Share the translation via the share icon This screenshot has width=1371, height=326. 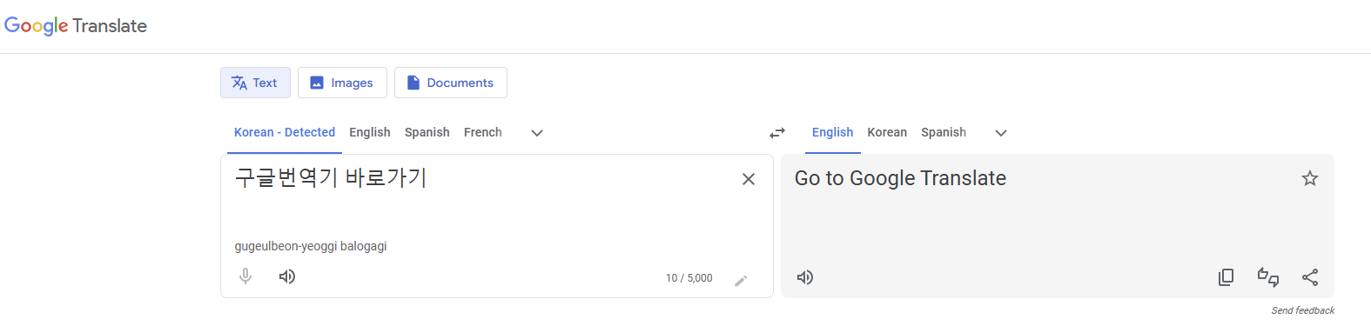[x=1310, y=277]
